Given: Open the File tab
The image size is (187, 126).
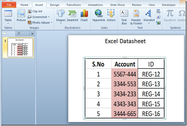Looking at the screenshot, I should point(9,5).
